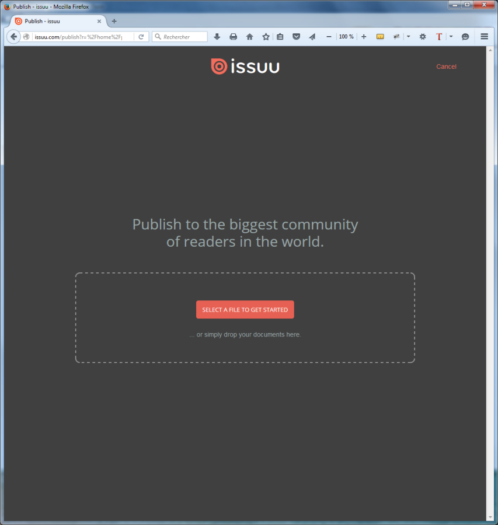
Task: Click the scrollbar up arrow
Action: point(490,50)
